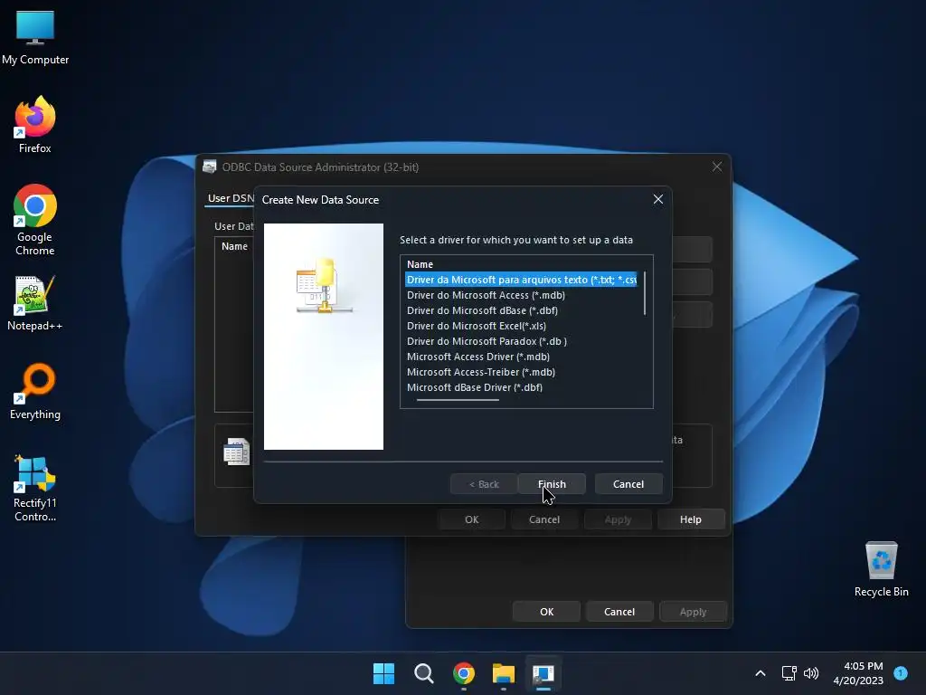Click Cancel in the ODBC Administrator window
The width and height of the screenshot is (926, 695).
click(543, 519)
